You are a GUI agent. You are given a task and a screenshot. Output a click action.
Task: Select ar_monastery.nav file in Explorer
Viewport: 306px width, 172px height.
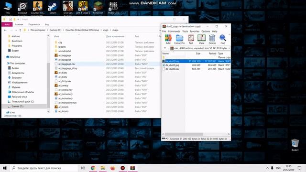coord(67,103)
